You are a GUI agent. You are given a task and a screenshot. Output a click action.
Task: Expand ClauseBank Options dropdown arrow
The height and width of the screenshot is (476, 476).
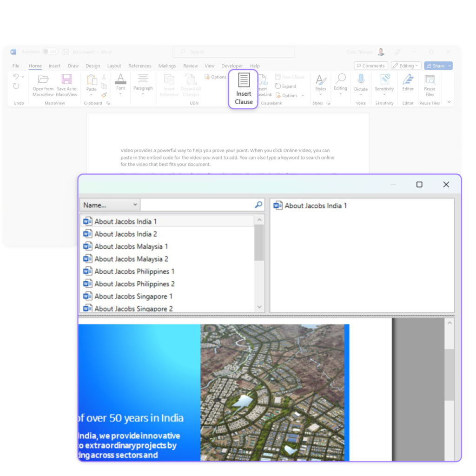pos(303,96)
